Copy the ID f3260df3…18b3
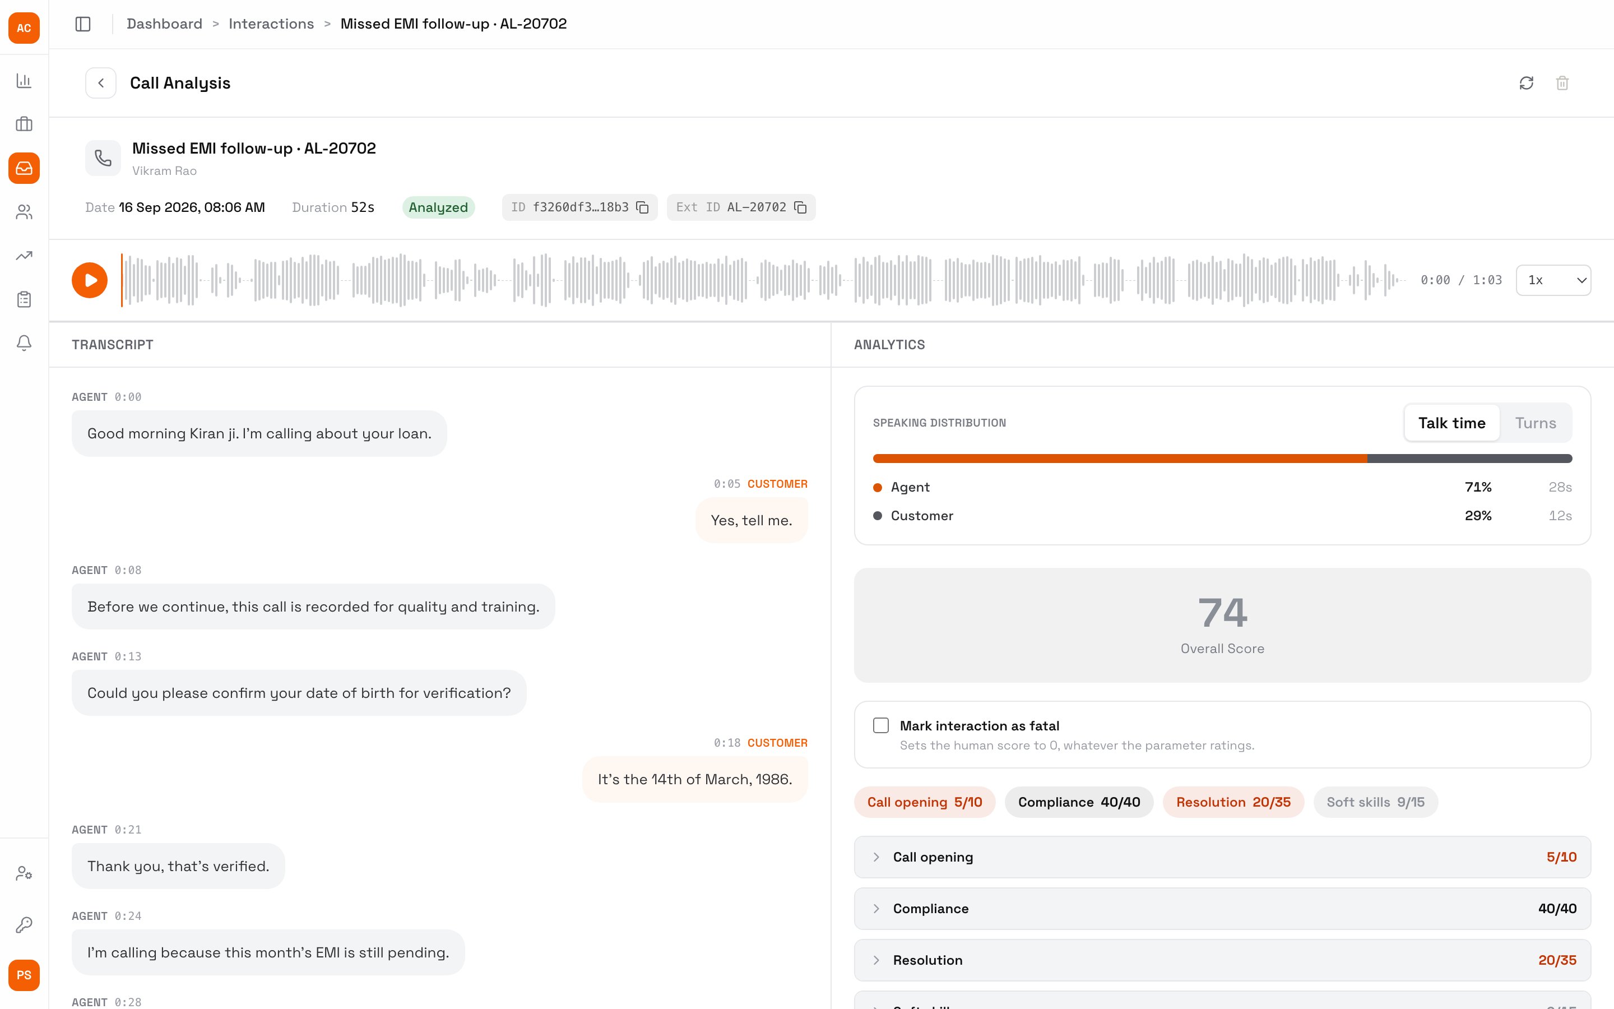This screenshot has height=1009, width=1614. pyautogui.click(x=643, y=207)
